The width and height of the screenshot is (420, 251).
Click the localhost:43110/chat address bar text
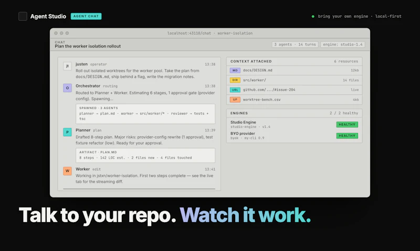pyautogui.click(x=210, y=33)
